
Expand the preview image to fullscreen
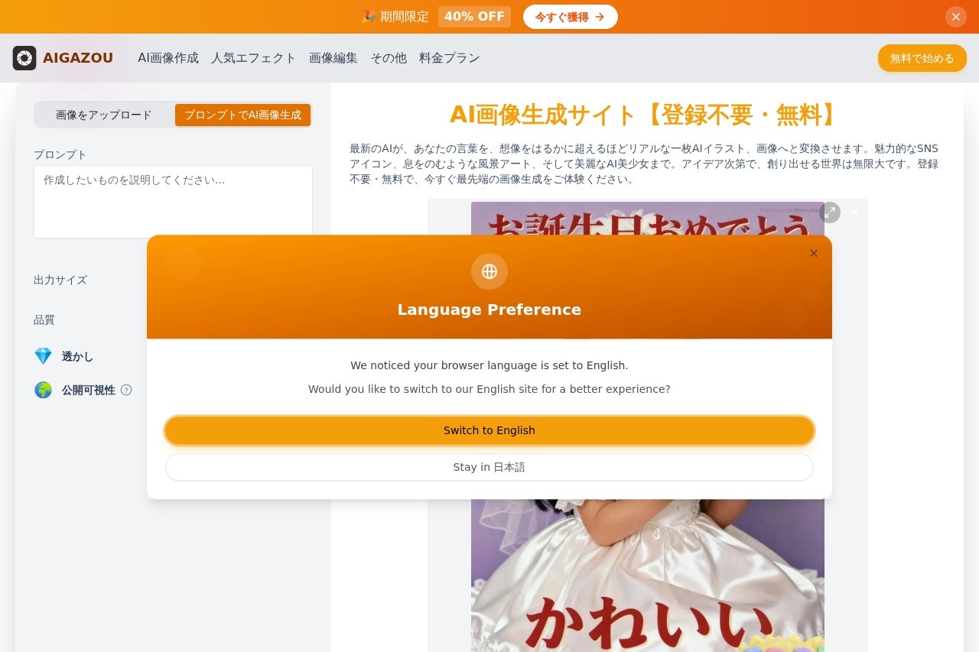pos(830,212)
